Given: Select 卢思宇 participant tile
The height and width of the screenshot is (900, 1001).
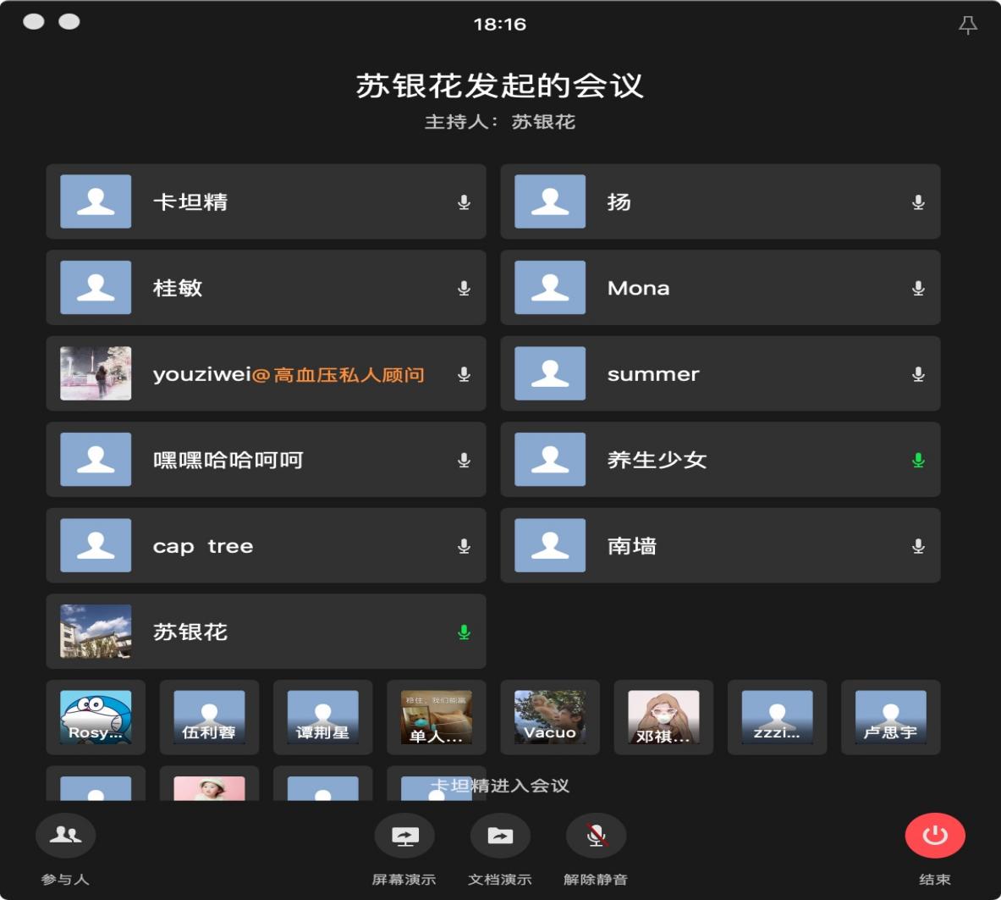Looking at the screenshot, I should tap(890, 717).
